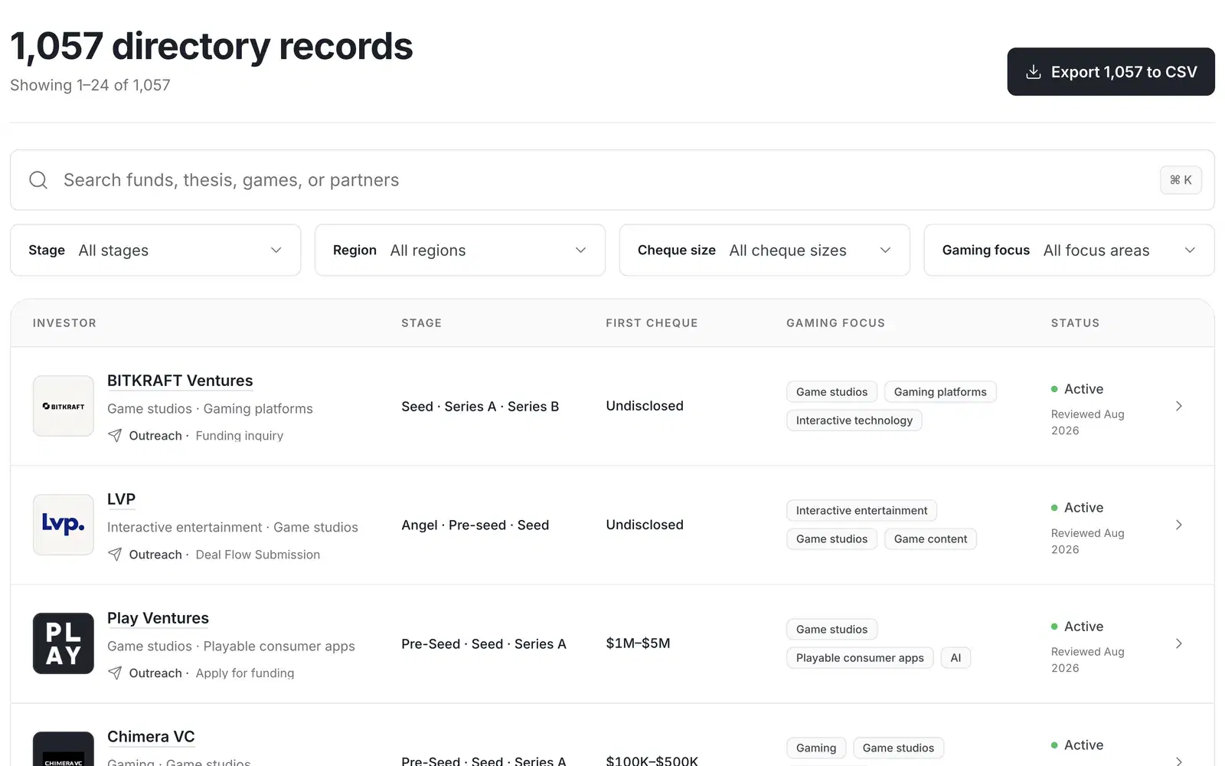Click LVP's Deal Flow Submission link
The width and height of the screenshot is (1225, 766).
click(258, 555)
